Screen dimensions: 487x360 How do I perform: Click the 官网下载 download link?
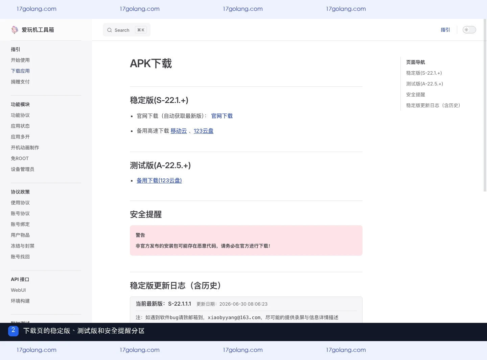click(x=222, y=116)
